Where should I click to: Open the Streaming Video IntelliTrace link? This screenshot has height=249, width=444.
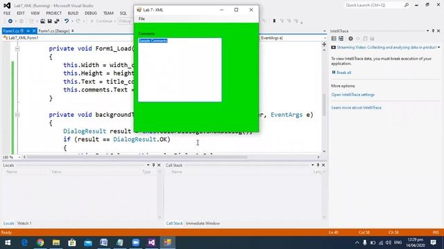tap(386, 48)
